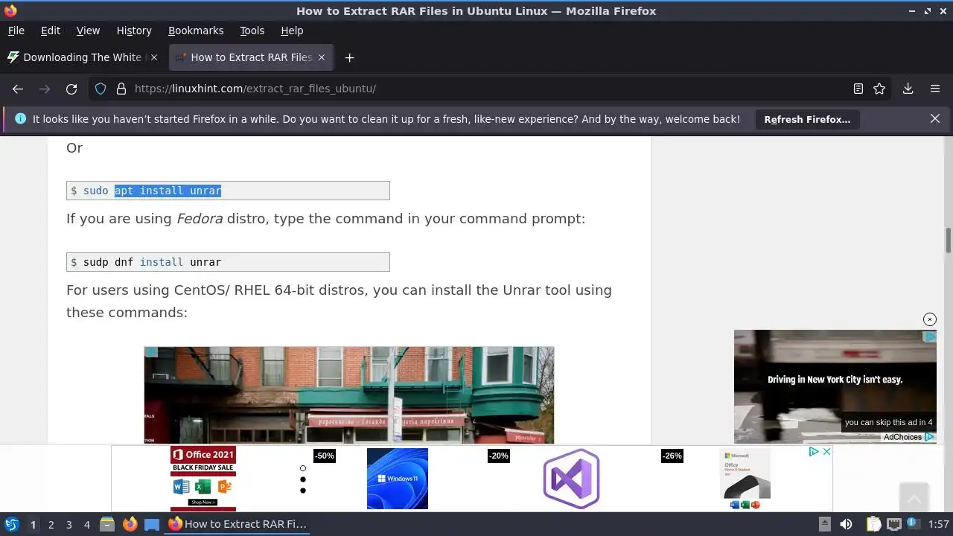The height and width of the screenshot is (536, 953).
Task: Click removable media tray icon
Action: tap(824, 524)
